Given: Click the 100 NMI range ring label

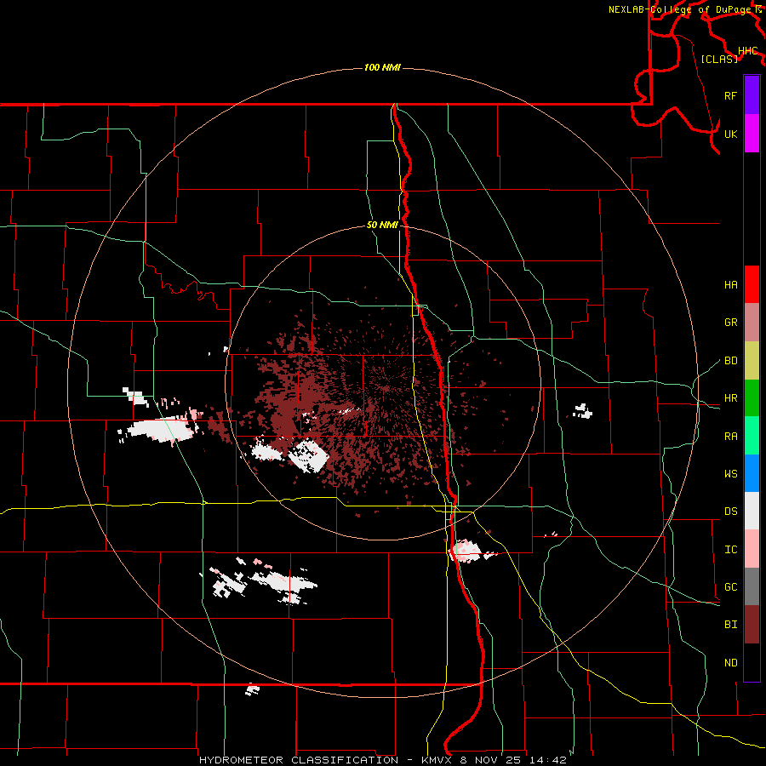Looking at the screenshot, I should [382, 67].
